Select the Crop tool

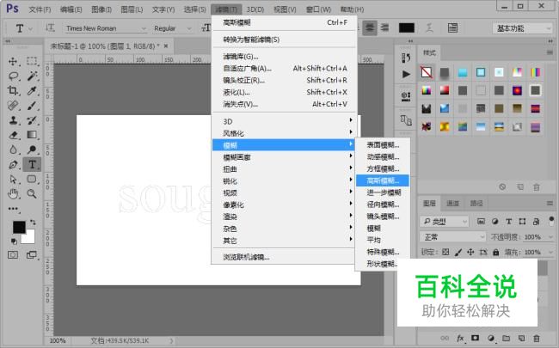pos(13,90)
